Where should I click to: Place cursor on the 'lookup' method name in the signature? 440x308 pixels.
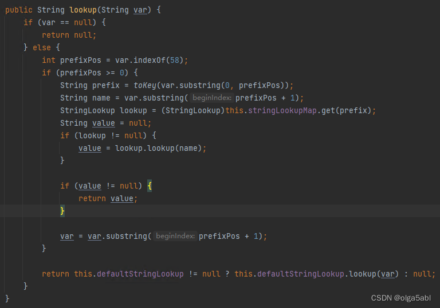point(83,10)
